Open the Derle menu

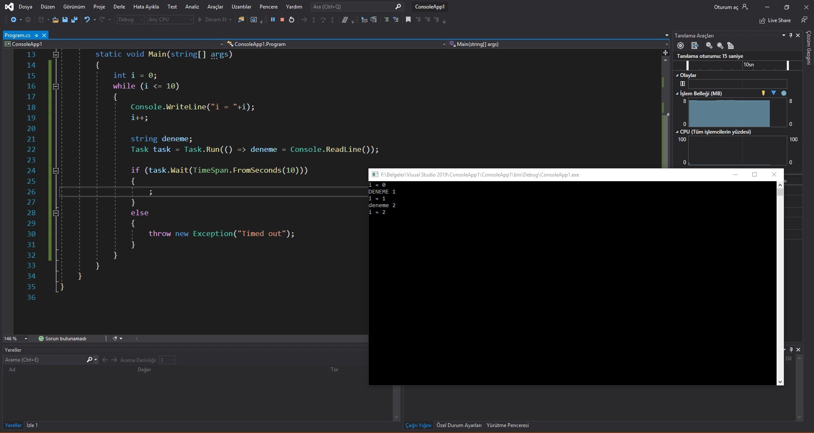tap(119, 7)
